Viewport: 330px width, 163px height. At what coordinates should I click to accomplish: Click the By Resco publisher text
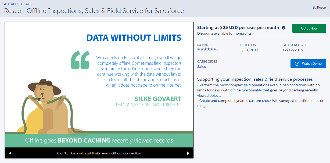click(319, 8)
